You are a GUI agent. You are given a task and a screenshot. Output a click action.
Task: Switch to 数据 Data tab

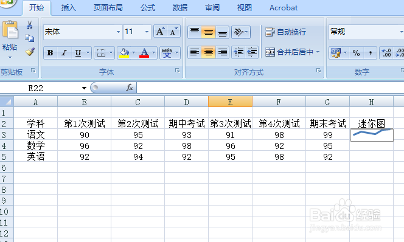coord(180,8)
